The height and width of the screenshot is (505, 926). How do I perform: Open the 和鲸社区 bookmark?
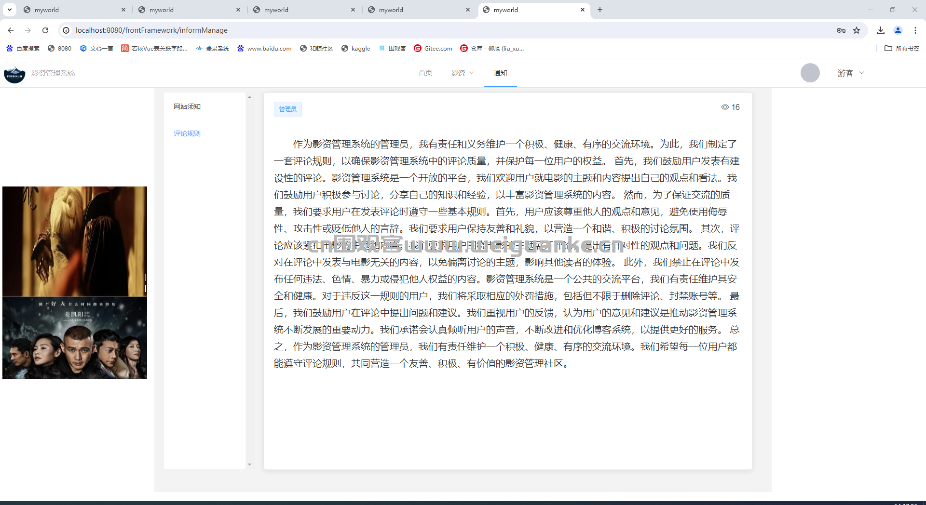click(x=316, y=48)
